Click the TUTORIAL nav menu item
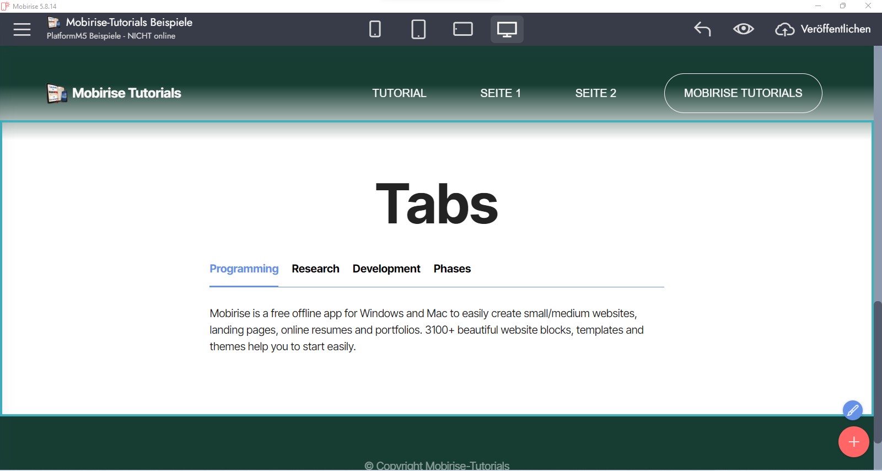 (x=399, y=93)
